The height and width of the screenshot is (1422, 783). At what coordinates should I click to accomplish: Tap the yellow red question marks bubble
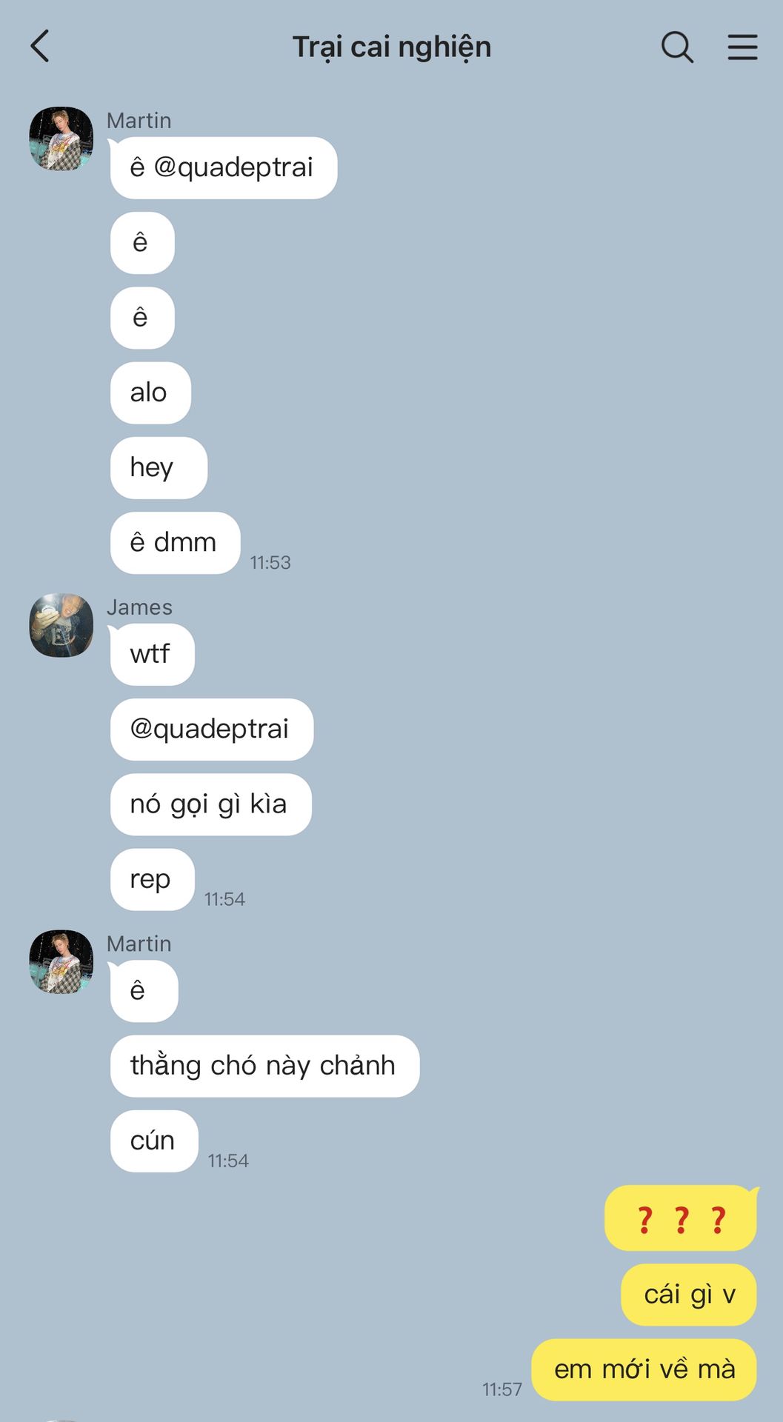pos(681,1218)
